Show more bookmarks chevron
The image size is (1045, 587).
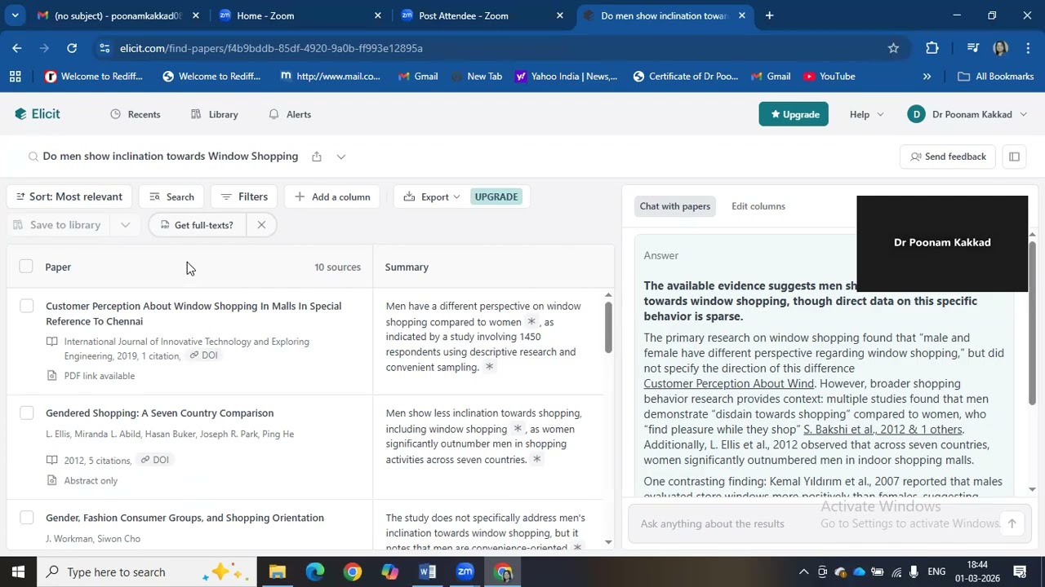[x=927, y=77]
